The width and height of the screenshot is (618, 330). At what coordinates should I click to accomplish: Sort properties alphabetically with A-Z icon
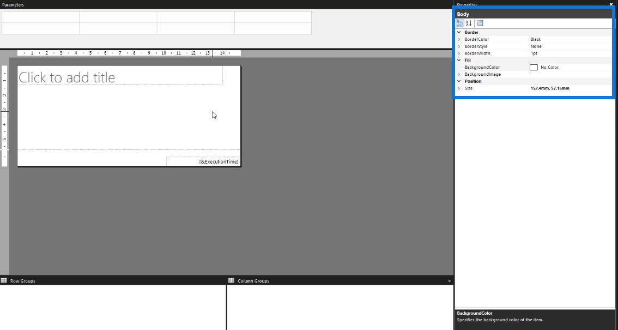469,23
